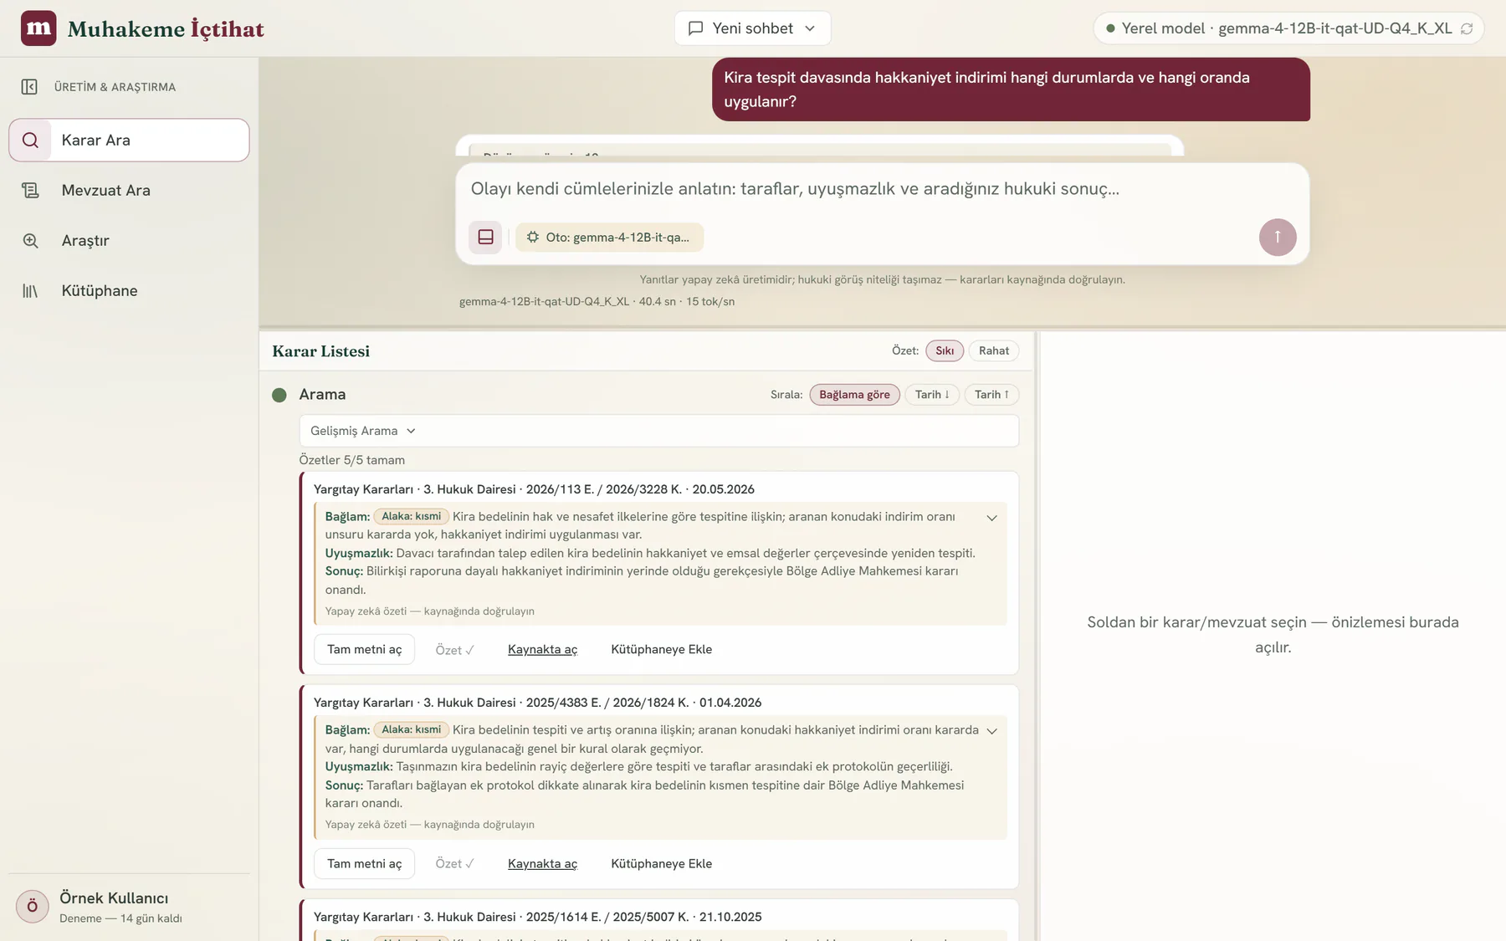Toggle Özet on the 2026/113 E. decision
The width and height of the screenshot is (1506, 941).
point(454,650)
